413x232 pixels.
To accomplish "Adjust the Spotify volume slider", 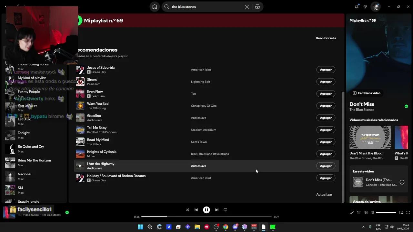I will (x=386, y=213).
